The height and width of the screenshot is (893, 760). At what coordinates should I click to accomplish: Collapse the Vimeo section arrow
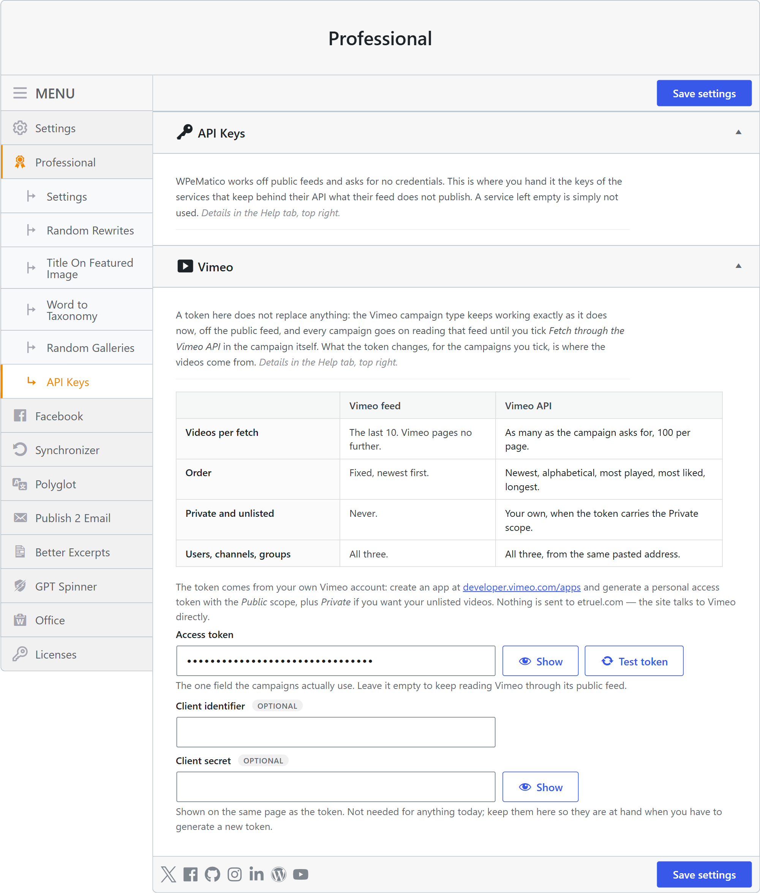pos(738,266)
